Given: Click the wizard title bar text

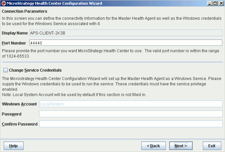Looking at the screenshot, I should (54, 3).
